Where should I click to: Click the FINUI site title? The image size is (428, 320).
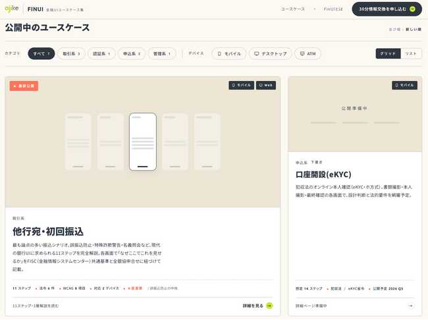click(36, 9)
